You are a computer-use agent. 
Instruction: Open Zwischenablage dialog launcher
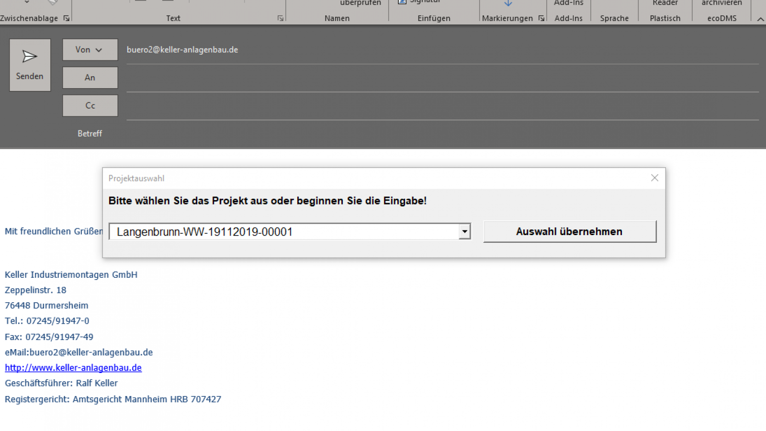tap(67, 19)
